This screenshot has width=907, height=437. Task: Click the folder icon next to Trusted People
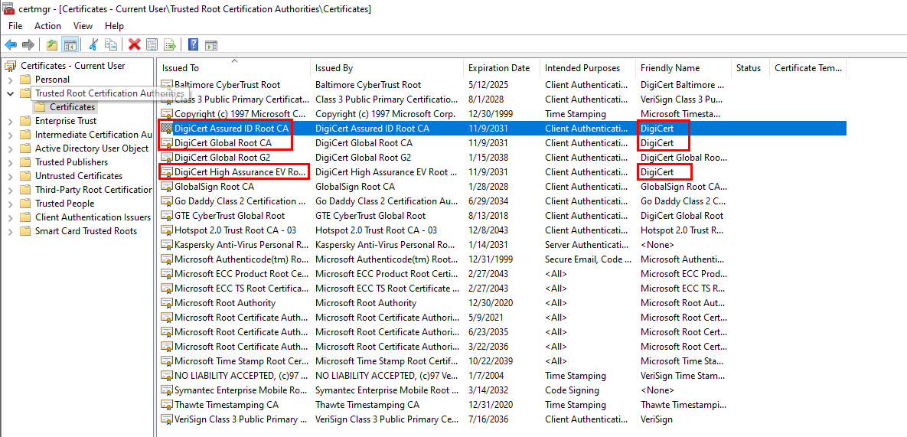point(24,204)
